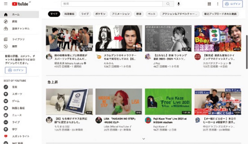
Task: Play the Dragons hero interview thumbnail
Action: (218, 101)
